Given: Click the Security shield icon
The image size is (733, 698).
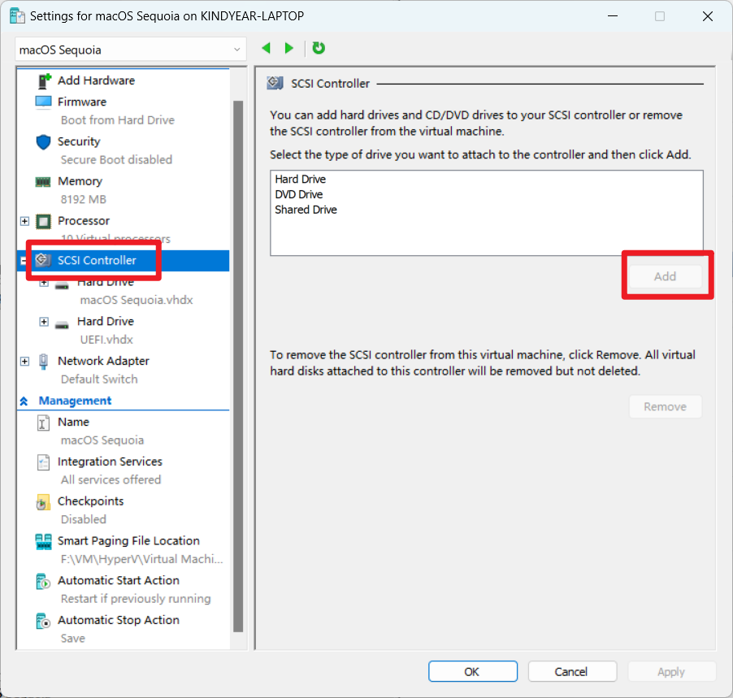Looking at the screenshot, I should [x=43, y=141].
